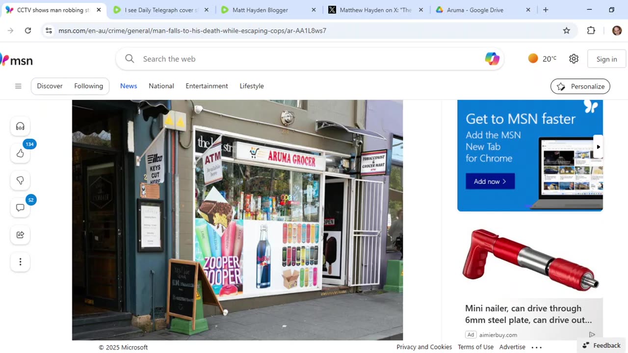This screenshot has width=628, height=353.
Task: Close the Matt Hayden Blogger tab
Action: coord(314,10)
